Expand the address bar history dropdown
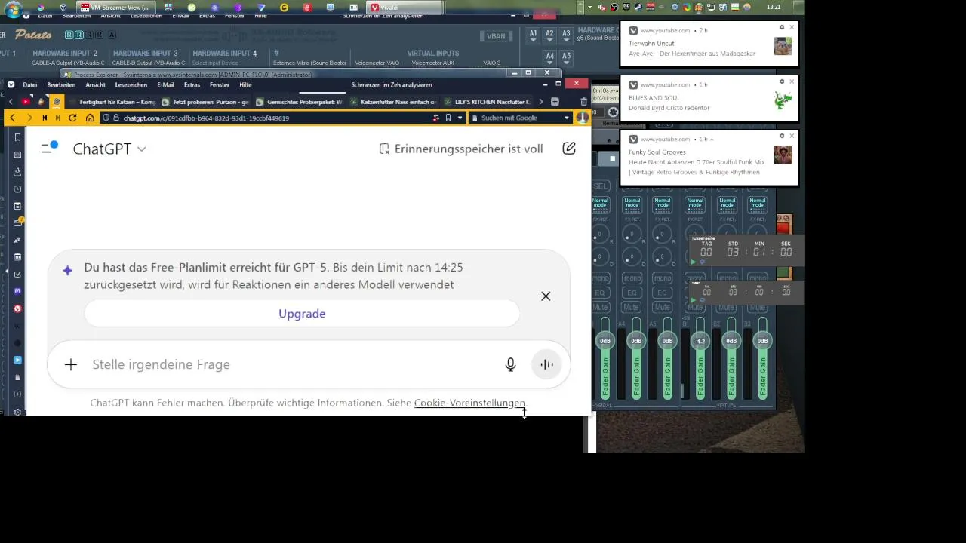 point(460,118)
